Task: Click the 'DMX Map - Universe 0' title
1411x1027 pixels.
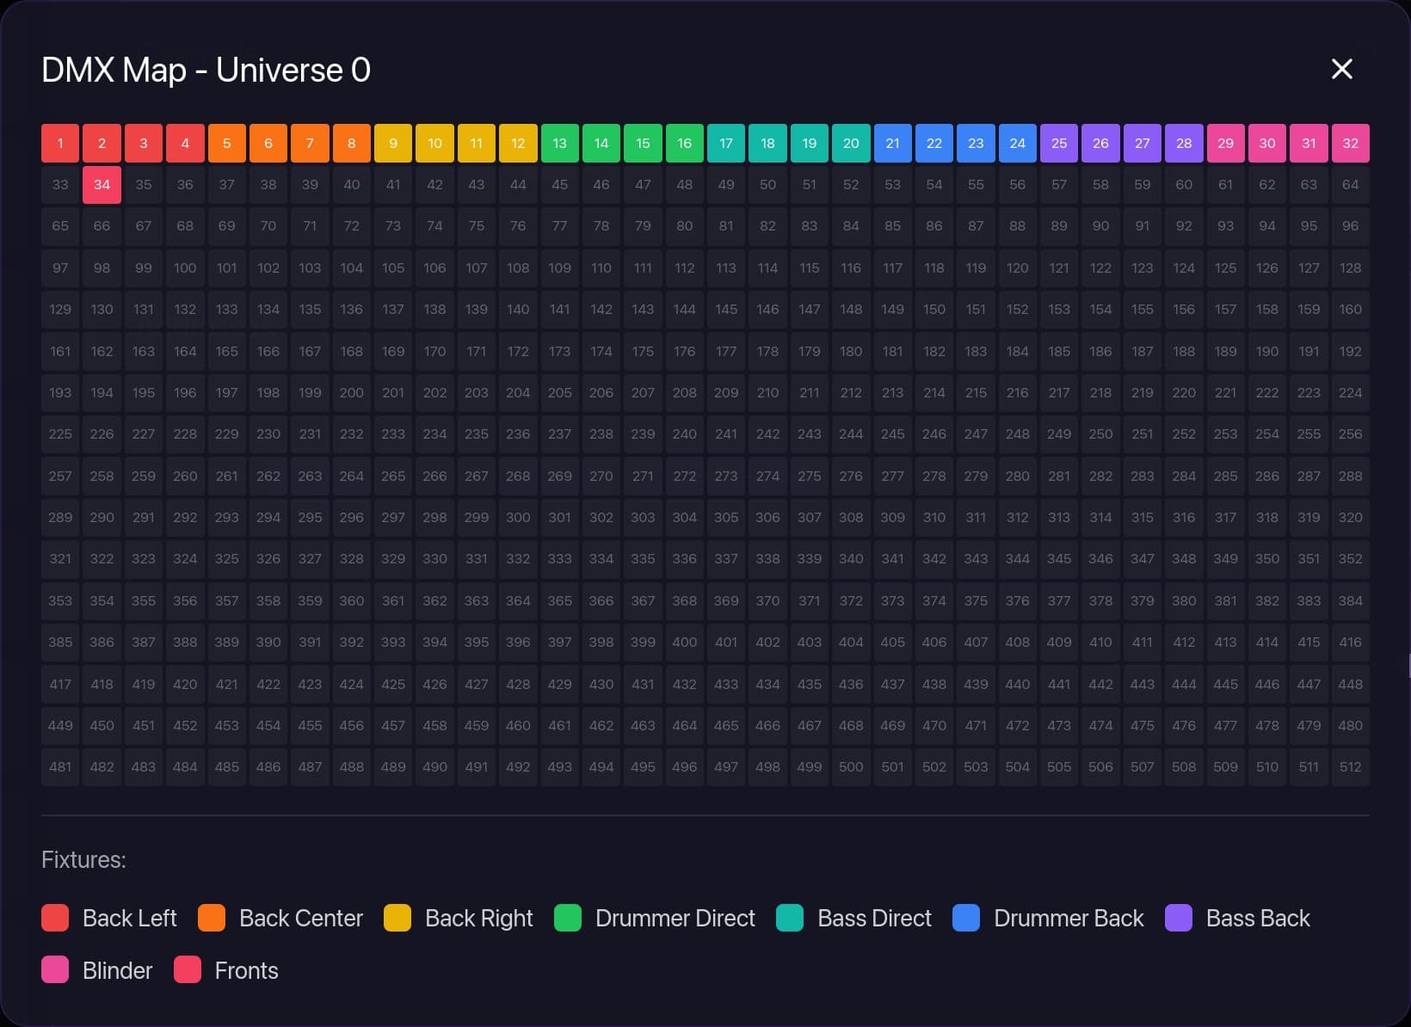Action: pyautogui.click(x=206, y=70)
